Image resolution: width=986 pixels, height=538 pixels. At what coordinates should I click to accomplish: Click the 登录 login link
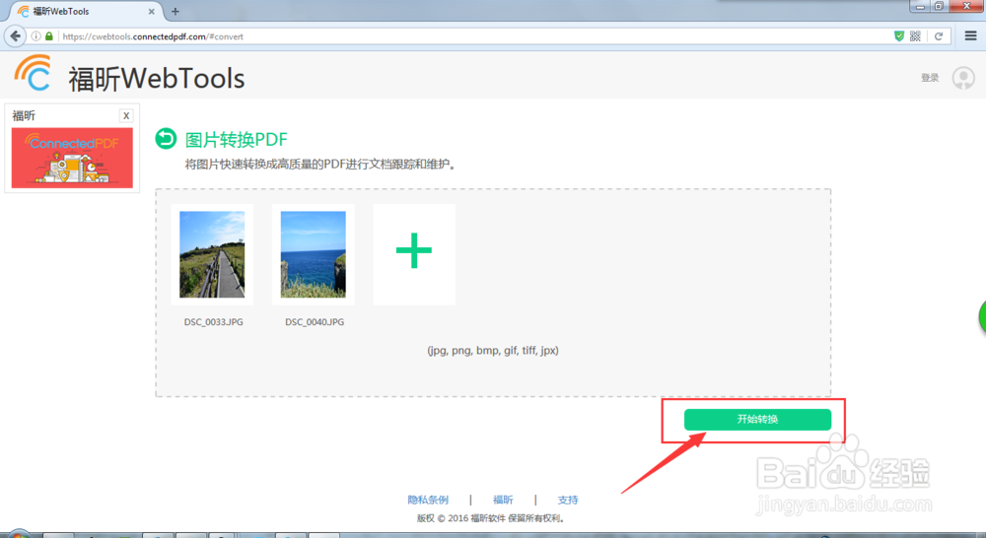(930, 78)
